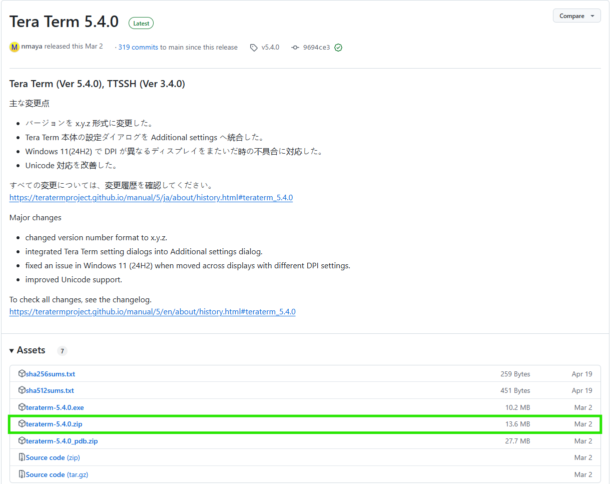Click package icon next to teraterm-5.4.0_pdb.zip

coord(22,440)
